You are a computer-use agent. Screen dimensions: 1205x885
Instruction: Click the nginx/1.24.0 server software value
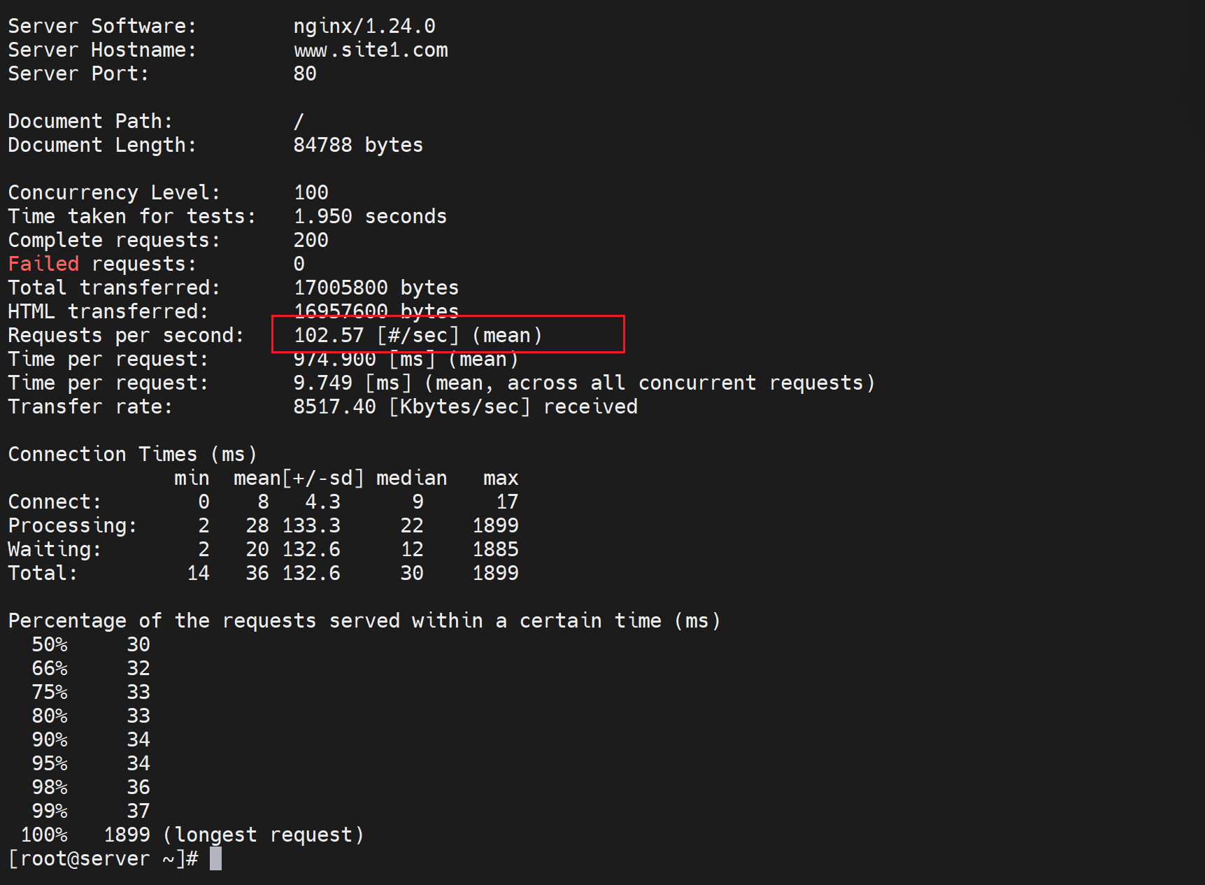tap(364, 27)
